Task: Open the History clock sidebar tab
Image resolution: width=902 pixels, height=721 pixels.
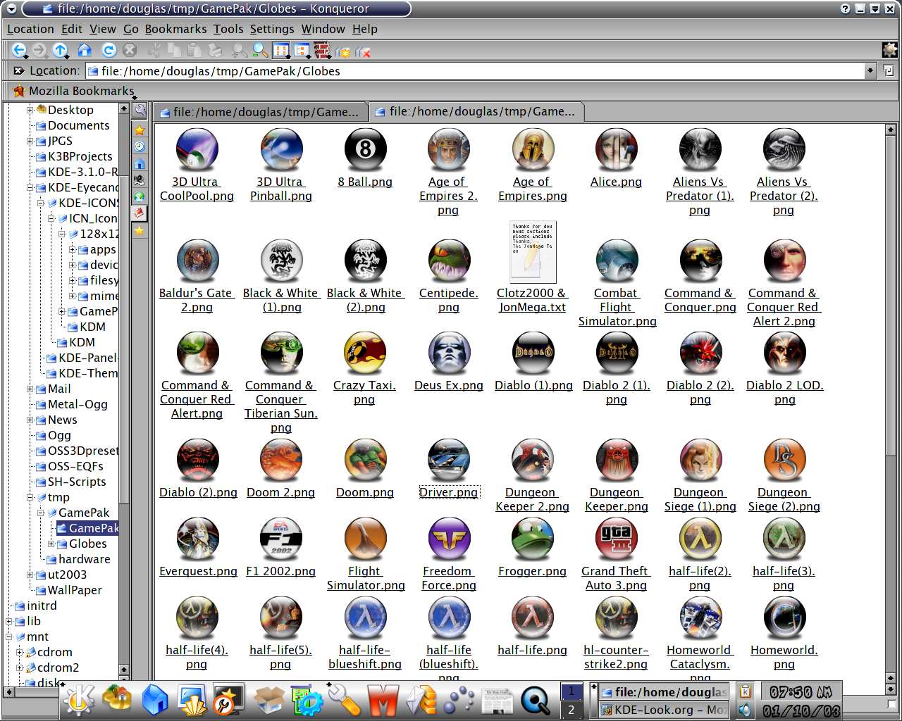Action: pyautogui.click(x=140, y=146)
